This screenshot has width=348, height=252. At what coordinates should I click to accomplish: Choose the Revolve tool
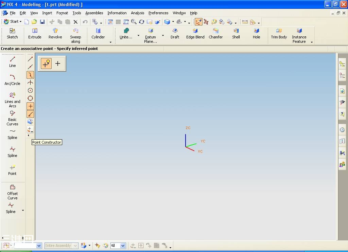55,34
